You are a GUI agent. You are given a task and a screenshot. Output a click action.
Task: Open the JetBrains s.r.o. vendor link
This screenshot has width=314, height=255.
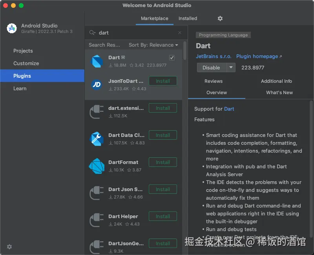point(214,56)
